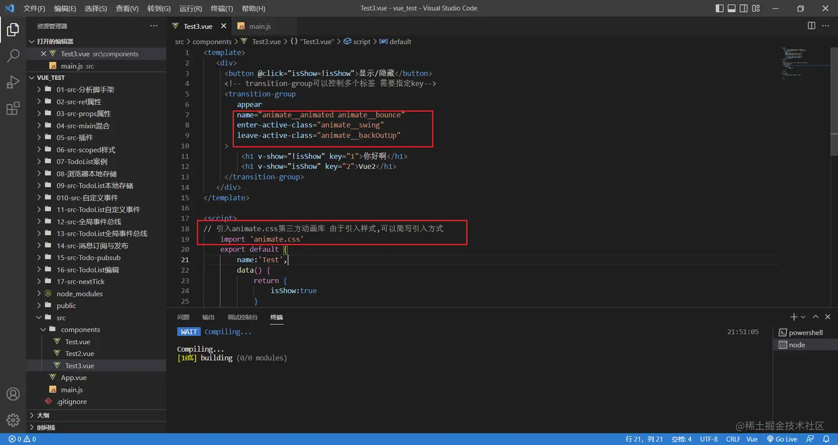Open Test.vue in the file tree

click(x=96, y=341)
